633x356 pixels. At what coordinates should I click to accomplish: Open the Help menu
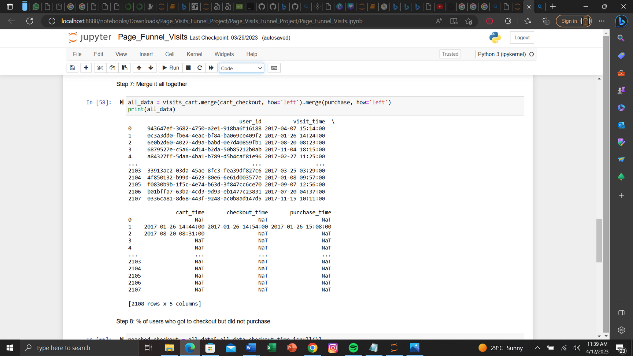[252, 54]
